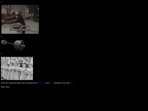Follow the final 'path' link ending the sentence
The image size is (148, 111).
72,83
